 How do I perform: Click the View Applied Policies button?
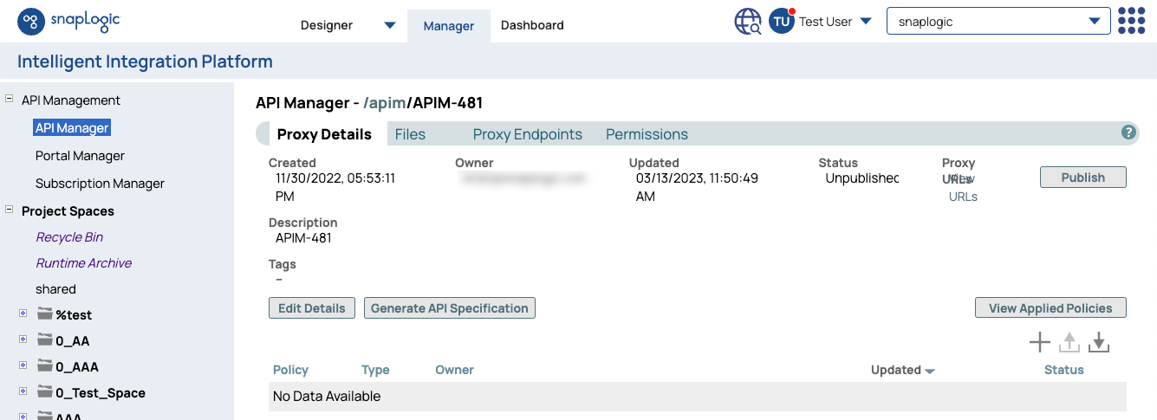pyautogui.click(x=1050, y=307)
